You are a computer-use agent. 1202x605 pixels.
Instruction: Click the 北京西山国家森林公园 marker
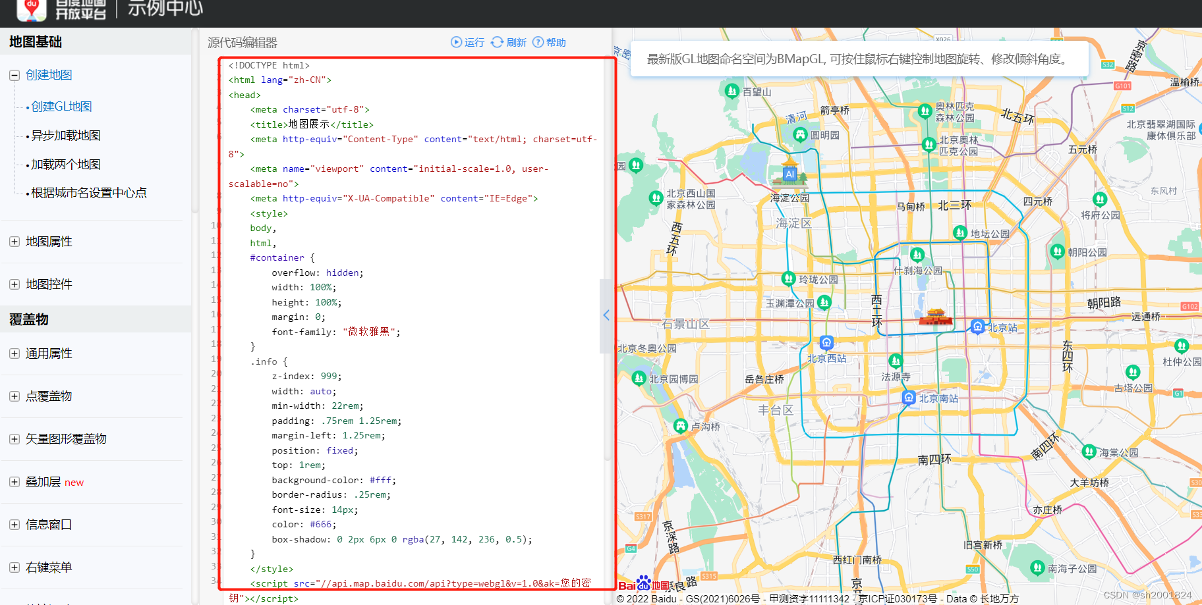[656, 197]
